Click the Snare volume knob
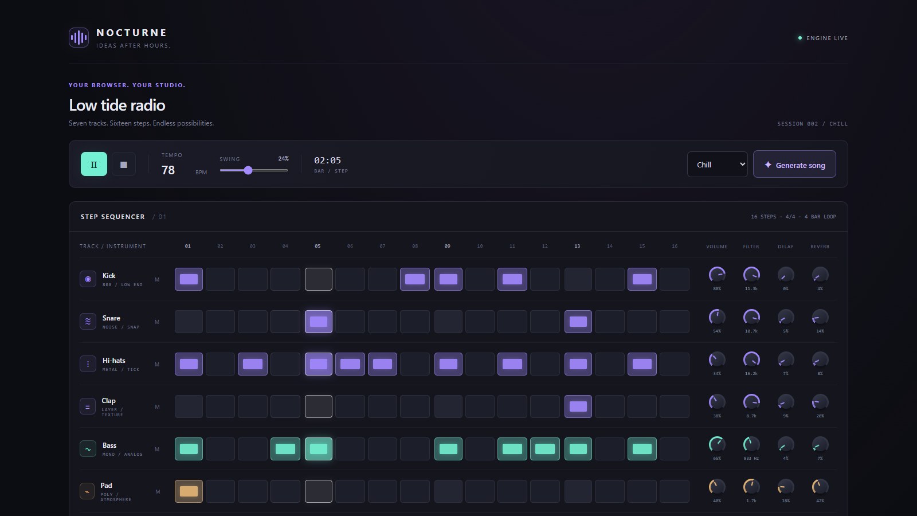917x516 pixels. 717,317
